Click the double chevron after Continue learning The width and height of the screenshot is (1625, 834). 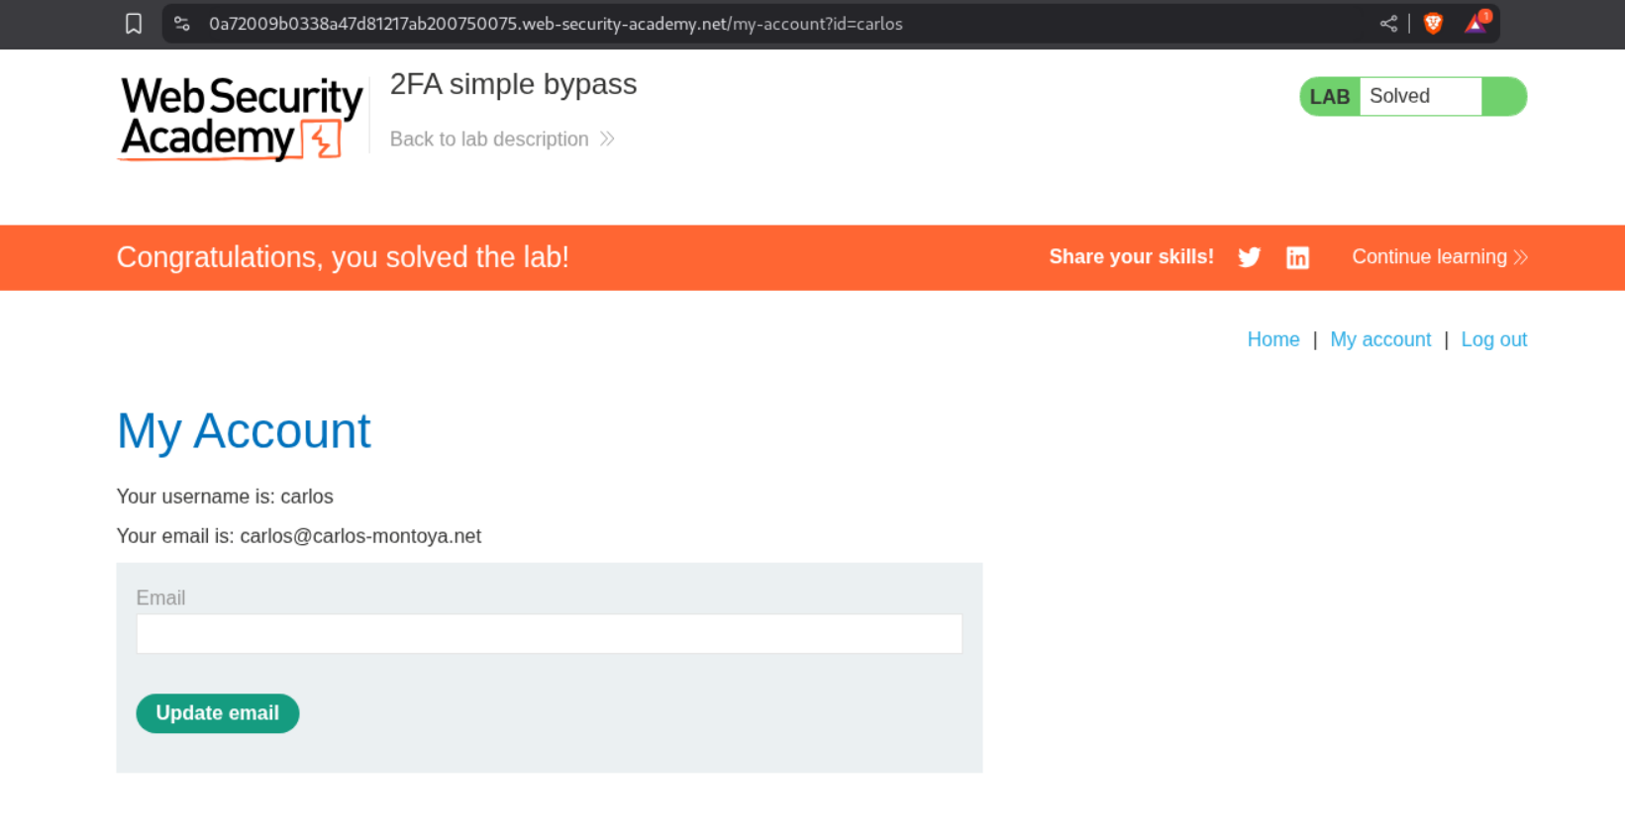1521,257
